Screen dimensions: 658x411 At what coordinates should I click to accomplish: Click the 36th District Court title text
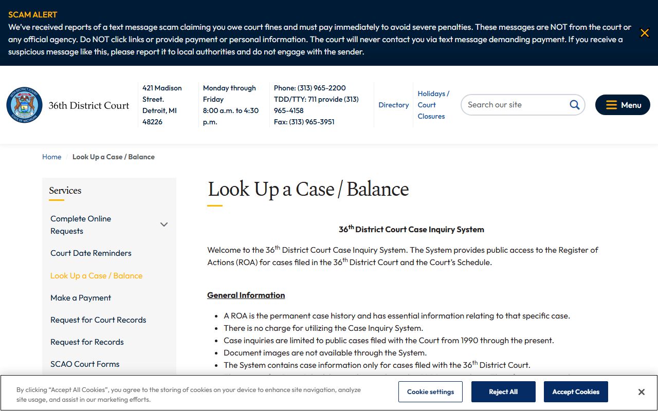pyautogui.click(x=89, y=106)
